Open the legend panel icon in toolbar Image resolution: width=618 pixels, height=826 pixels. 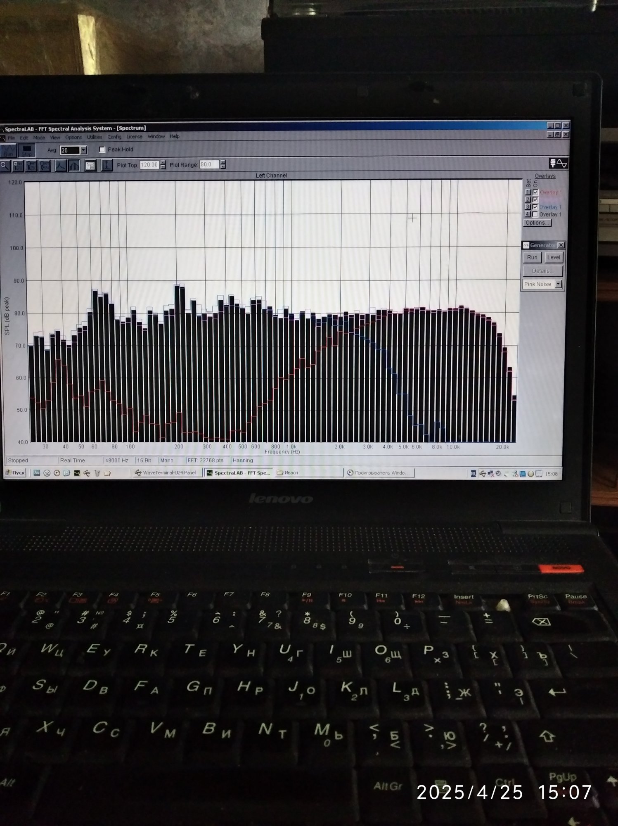90,166
